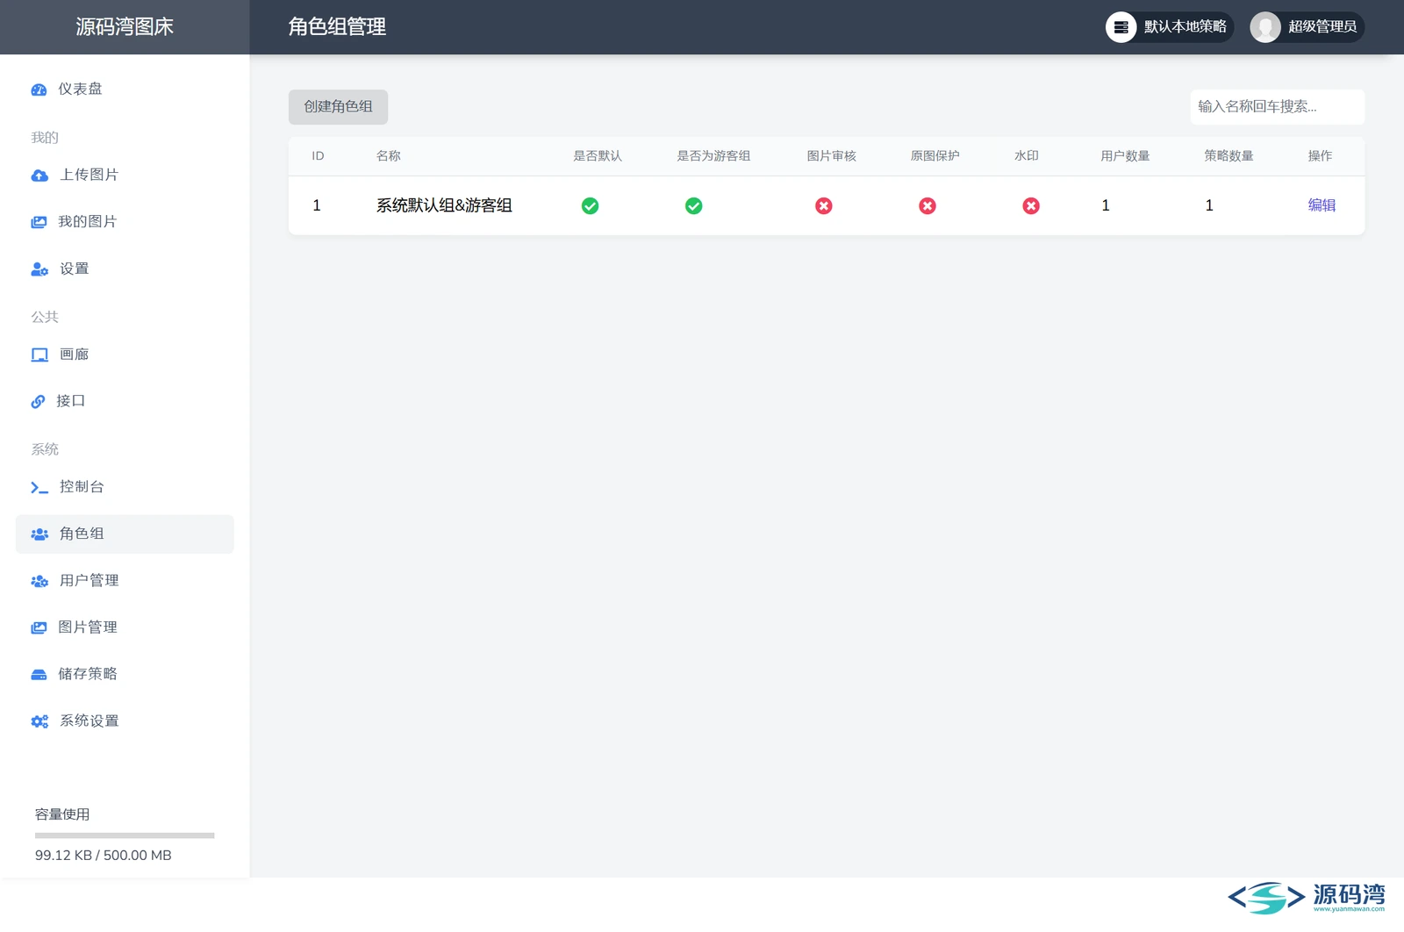Open 系统设置 from the sidebar

pos(125,721)
